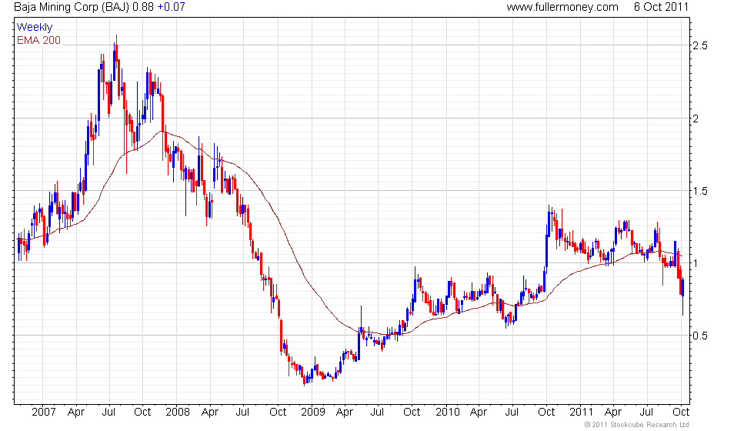Click the July 2007 peak candlestick

pos(116,53)
